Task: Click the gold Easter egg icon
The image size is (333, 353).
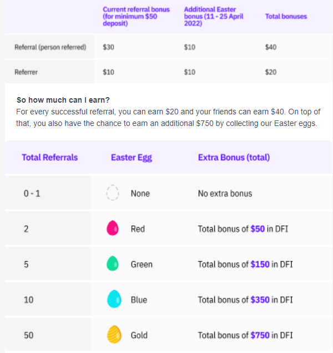Action: pos(113,335)
